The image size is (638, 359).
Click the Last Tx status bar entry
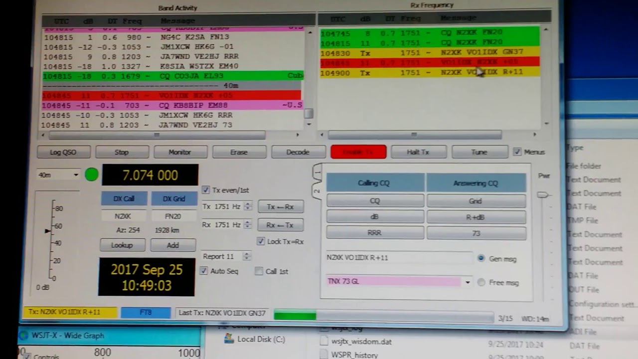pos(222,313)
